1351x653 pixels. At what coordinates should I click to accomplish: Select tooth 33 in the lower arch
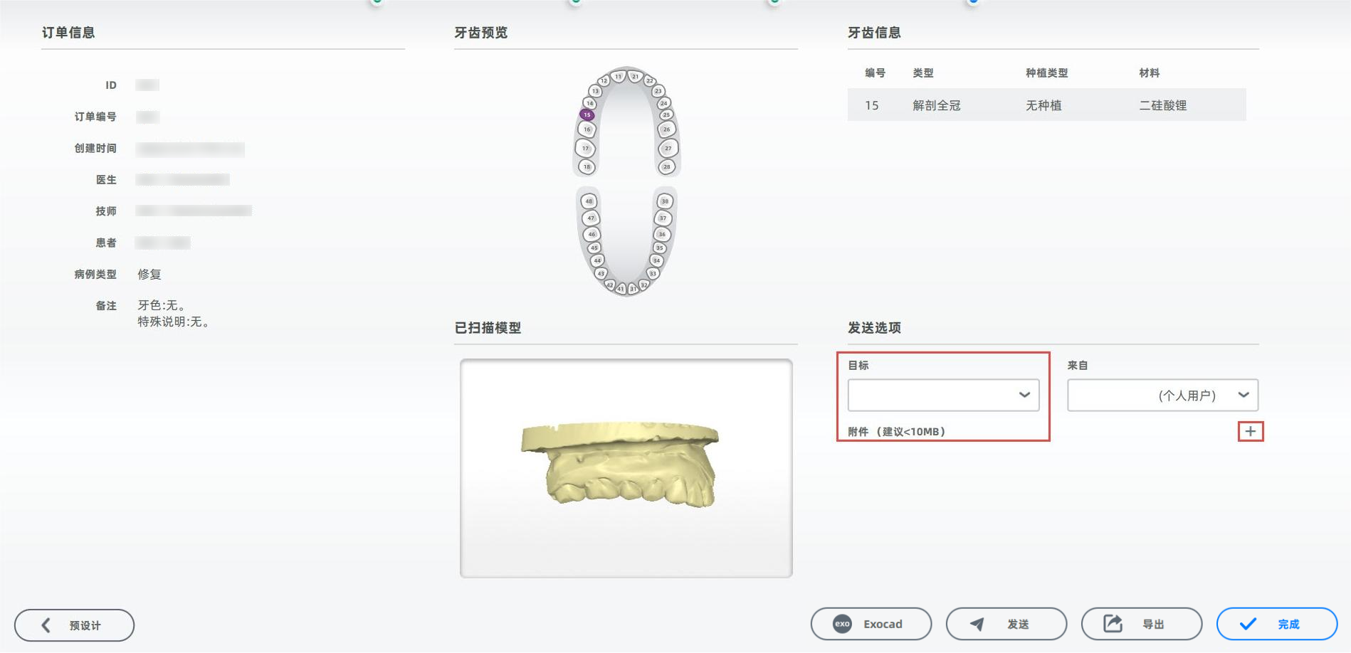coord(653,273)
